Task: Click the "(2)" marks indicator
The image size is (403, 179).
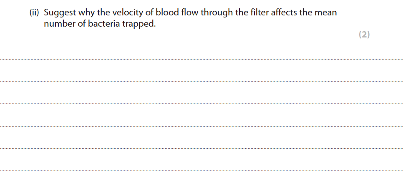Action: click(364, 35)
